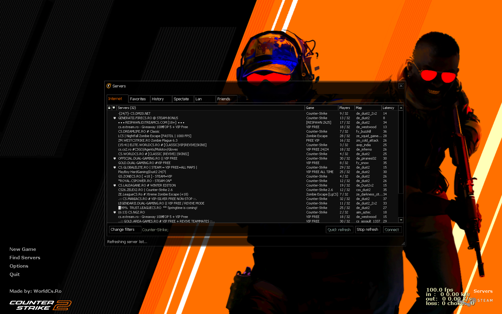This screenshot has width=502, height=314.
Task: Click the shield icon beside (6:13) CS.NGZ.RO
Action: point(115,212)
